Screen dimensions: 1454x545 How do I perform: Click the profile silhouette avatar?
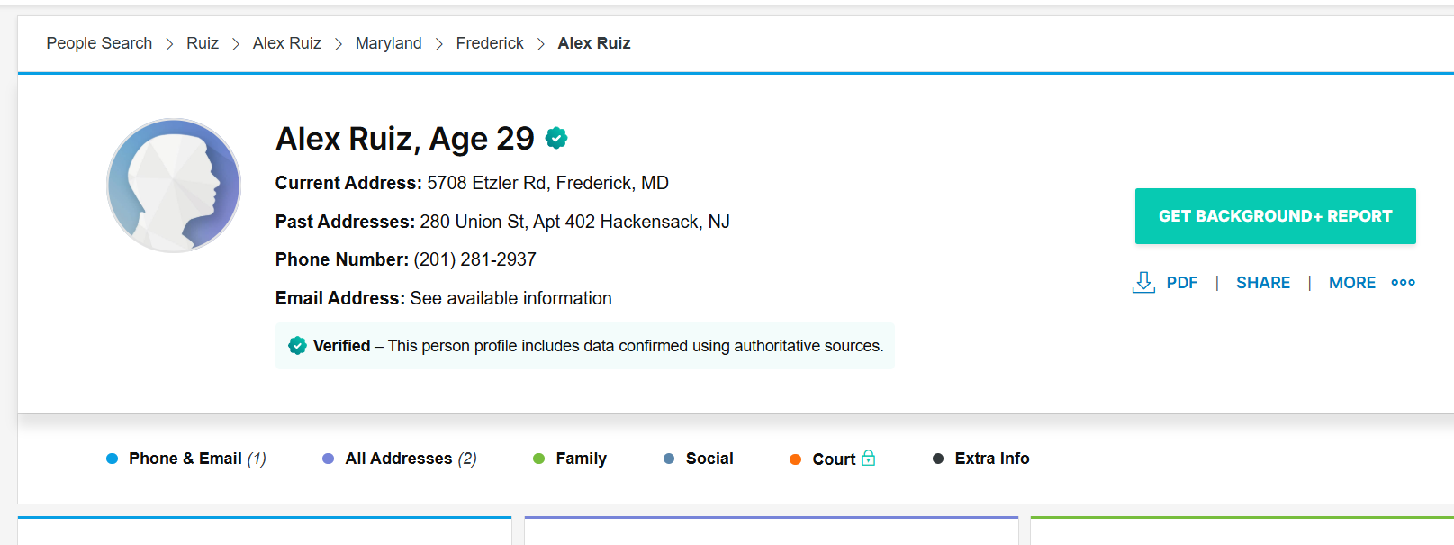click(174, 186)
